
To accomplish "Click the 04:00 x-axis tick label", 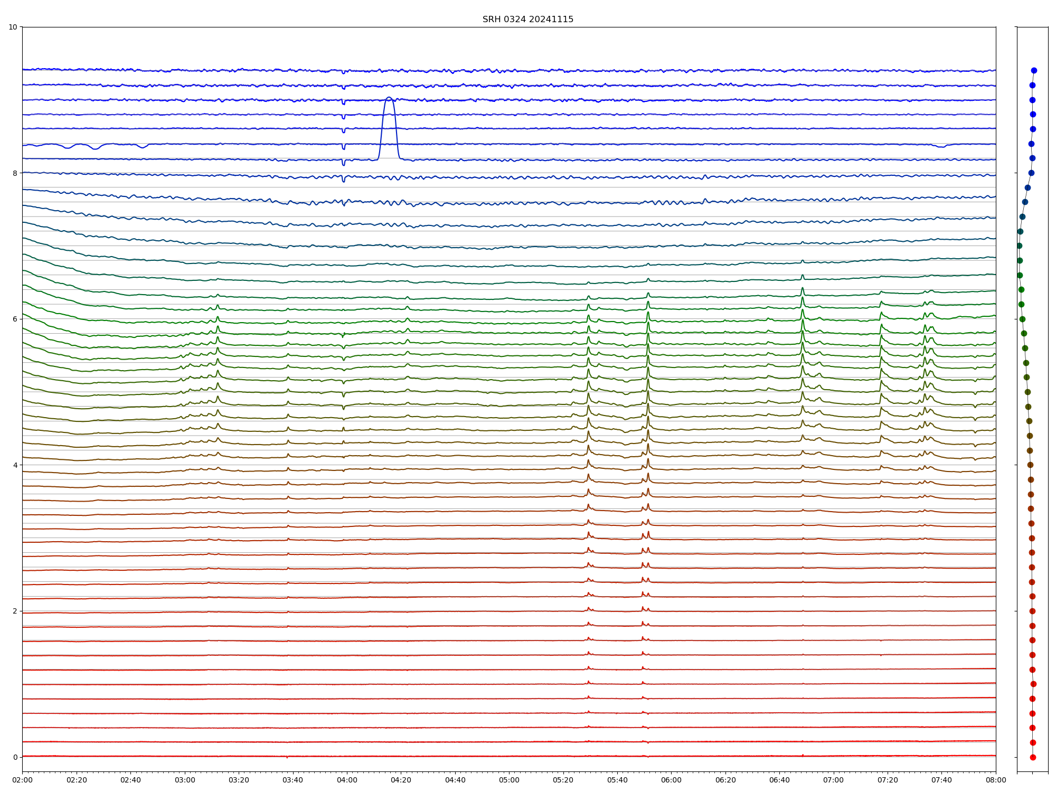I will [x=347, y=780].
